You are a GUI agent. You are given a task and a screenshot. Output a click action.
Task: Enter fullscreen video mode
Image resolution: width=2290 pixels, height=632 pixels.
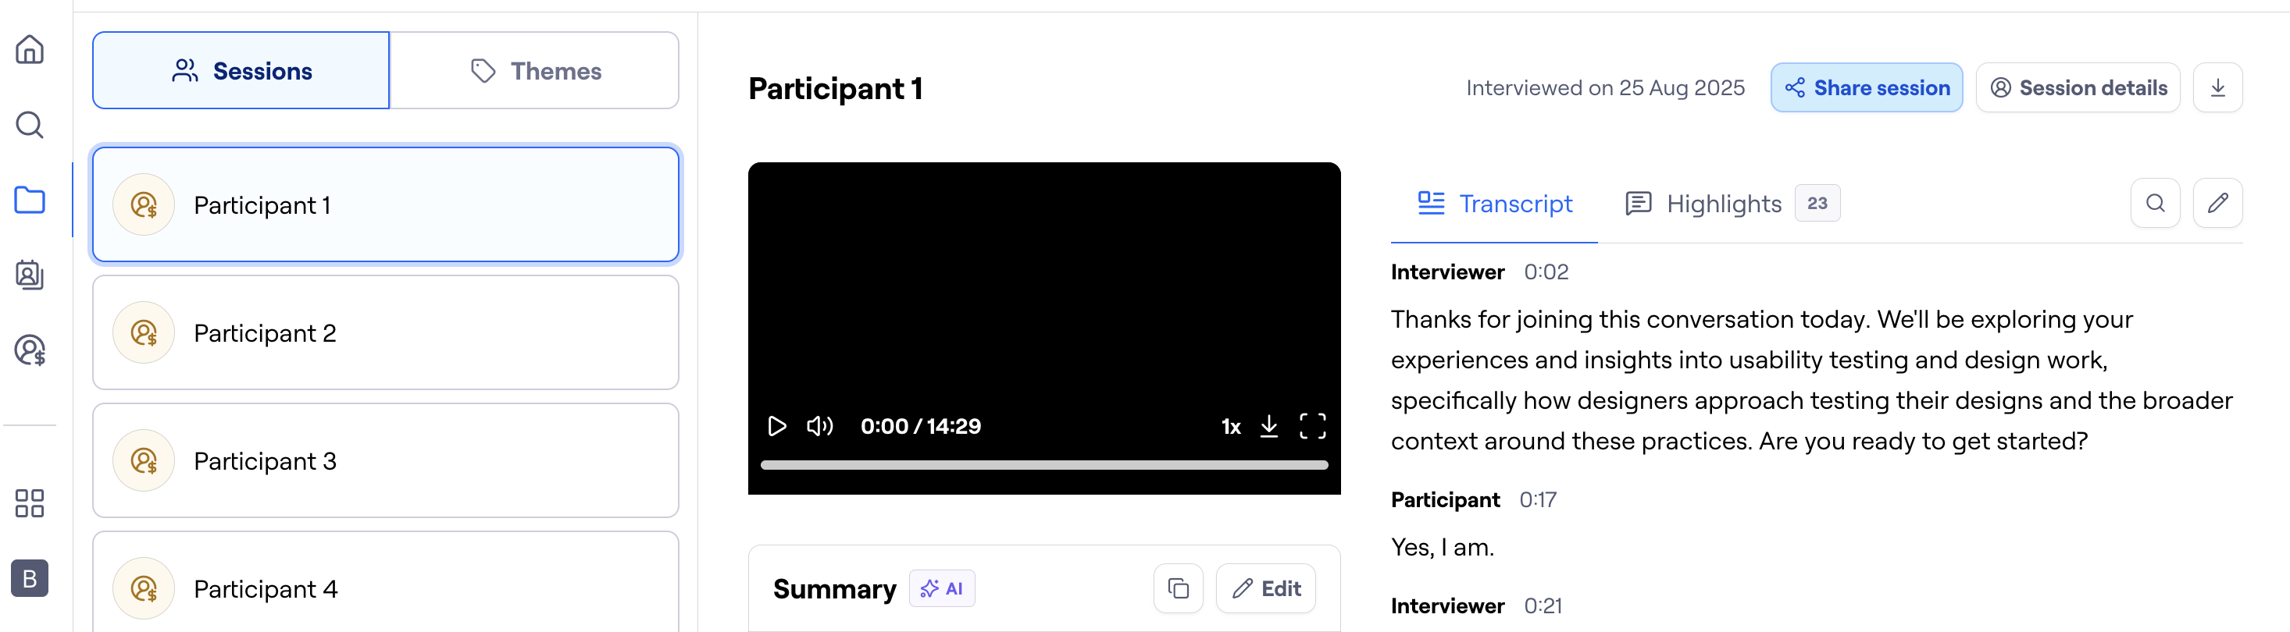coord(1312,426)
